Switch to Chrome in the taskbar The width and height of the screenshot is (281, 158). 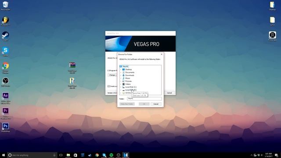click(x=97, y=155)
